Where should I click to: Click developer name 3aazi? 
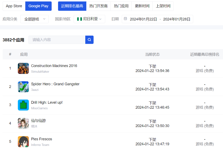[35, 90]
